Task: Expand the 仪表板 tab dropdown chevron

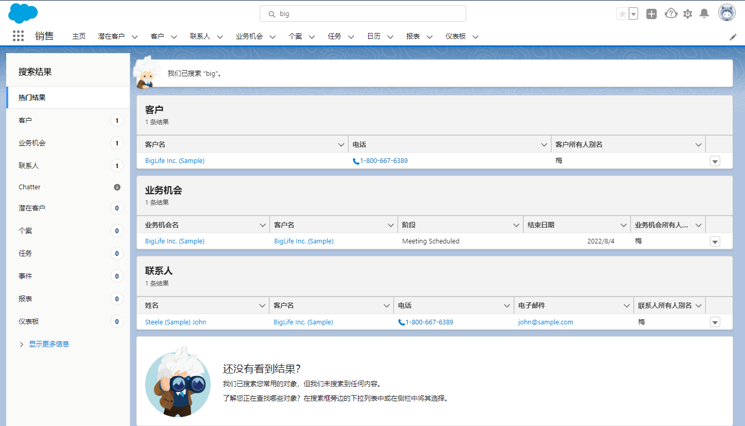Action: (x=475, y=37)
